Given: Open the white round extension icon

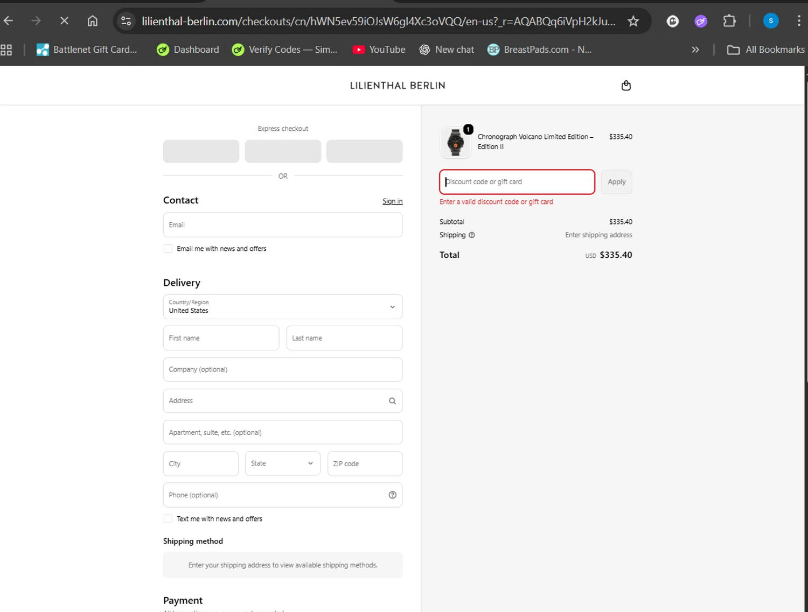Looking at the screenshot, I should tap(673, 21).
